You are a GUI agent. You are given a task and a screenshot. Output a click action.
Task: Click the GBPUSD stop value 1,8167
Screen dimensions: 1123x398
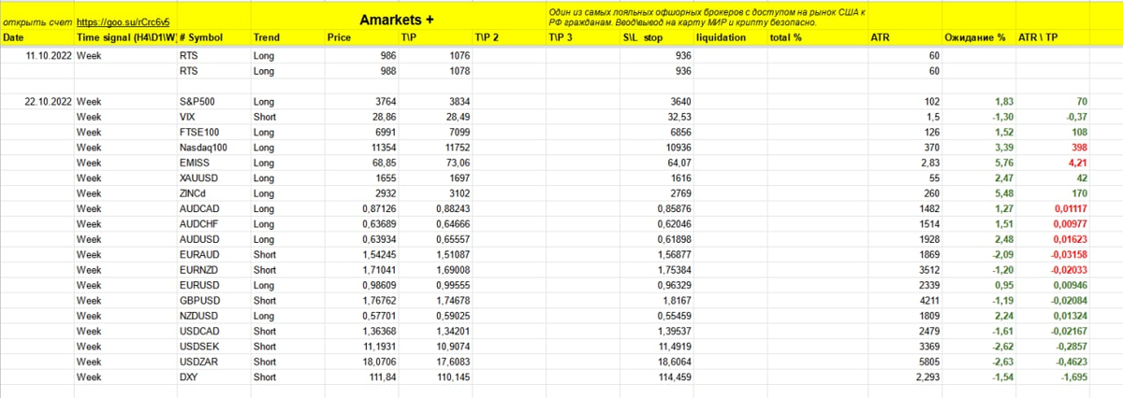(675, 302)
